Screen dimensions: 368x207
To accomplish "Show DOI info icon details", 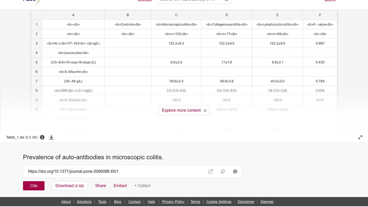I will [235, 171].
